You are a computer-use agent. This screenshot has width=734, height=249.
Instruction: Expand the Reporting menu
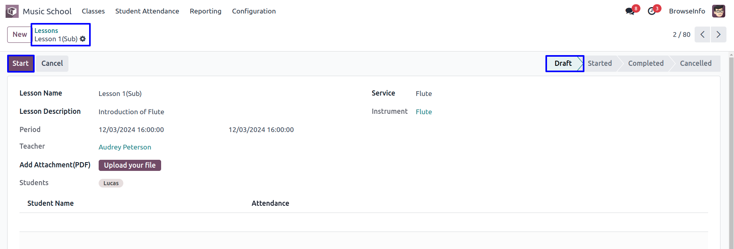point(206,11)
